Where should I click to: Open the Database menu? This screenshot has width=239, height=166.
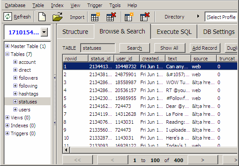15,5
